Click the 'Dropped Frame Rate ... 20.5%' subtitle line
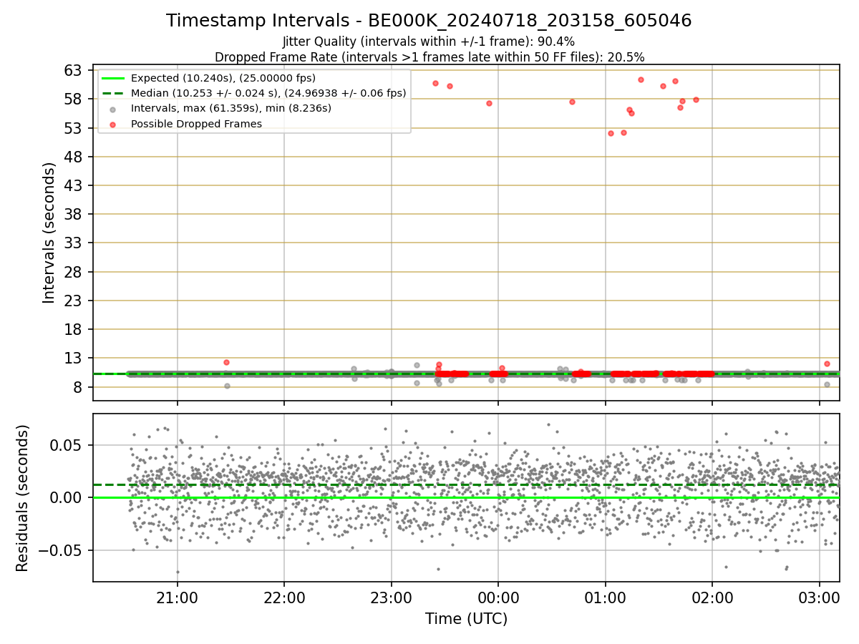Screen dimensions: 859x644 click(x=429, y=57)
